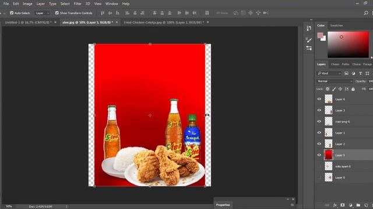Viewport: 373px width, 209px height.
Task: Switch to the Channels panel tab
Action: click(x=335, y=64)
